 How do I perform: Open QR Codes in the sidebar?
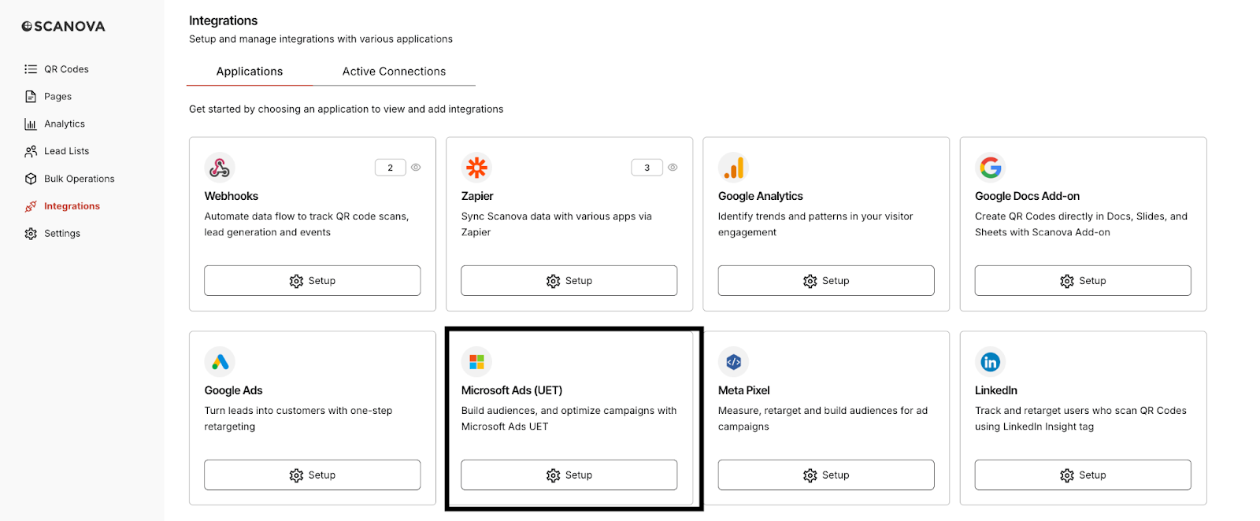click(66, 69)
